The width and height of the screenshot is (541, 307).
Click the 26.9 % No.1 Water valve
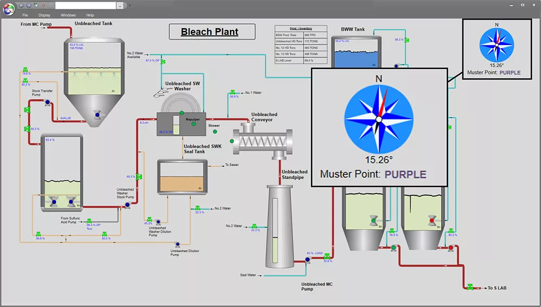point(233,93)
